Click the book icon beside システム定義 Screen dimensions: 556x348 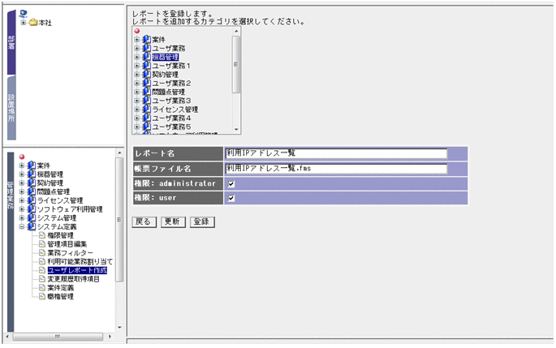(32, 226)
